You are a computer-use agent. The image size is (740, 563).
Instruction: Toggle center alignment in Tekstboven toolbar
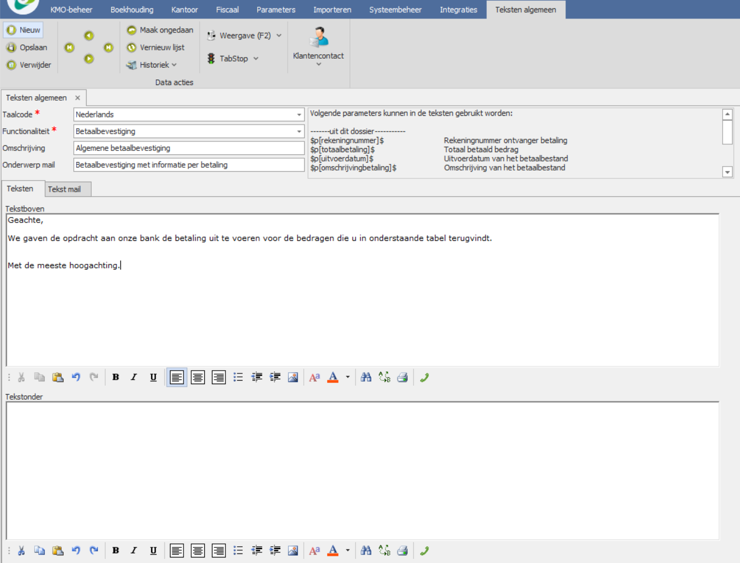pyautogui.click(x=197, y=377)
